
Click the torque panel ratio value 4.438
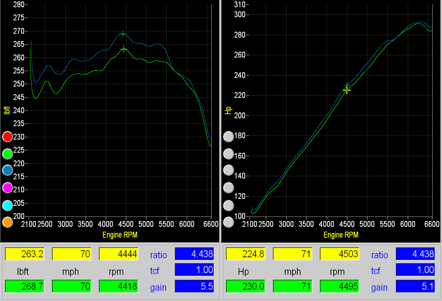click(194, 254)
